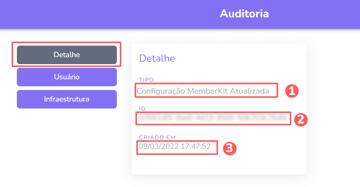The image size is (360, 187).
Task: Click the TIPO field label
Action: [146, 80]
